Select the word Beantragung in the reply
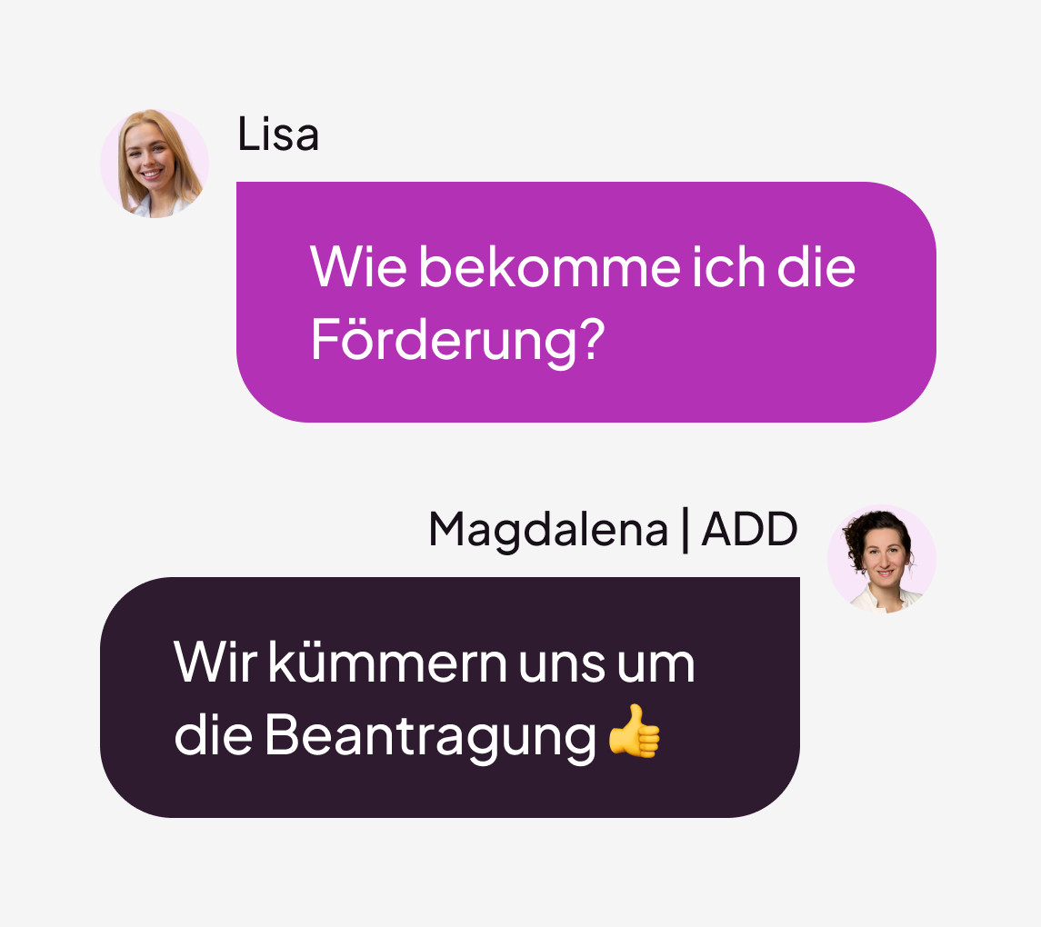Viewport: 1041px width, 927px height. pyautogui.click(x=431, y=736)
